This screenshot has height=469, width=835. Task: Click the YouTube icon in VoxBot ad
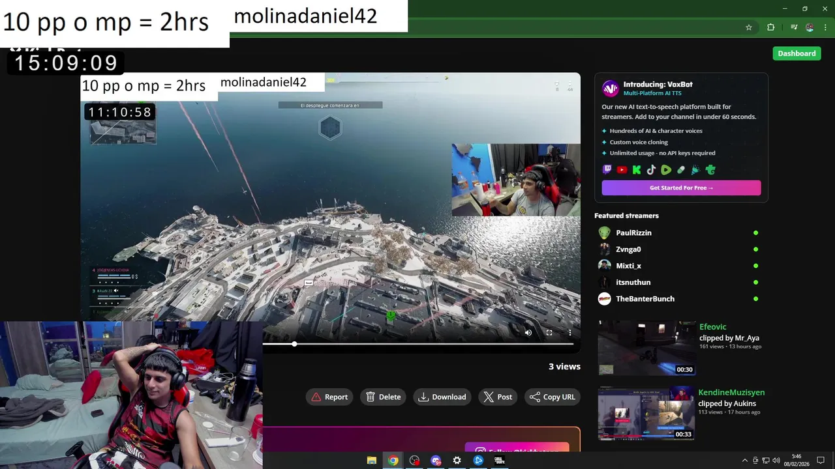(622, 170)
